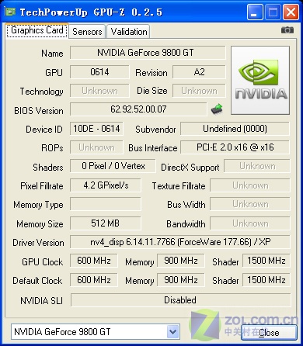This screenshot has width=303, height=346.
Task: Open the Validation tab
Action: click(x=129, y=32)
